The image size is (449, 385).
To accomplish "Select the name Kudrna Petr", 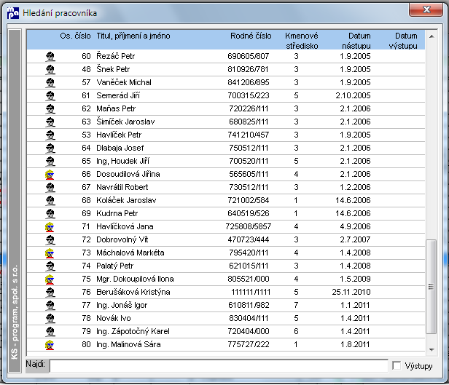I will point(117,214).
